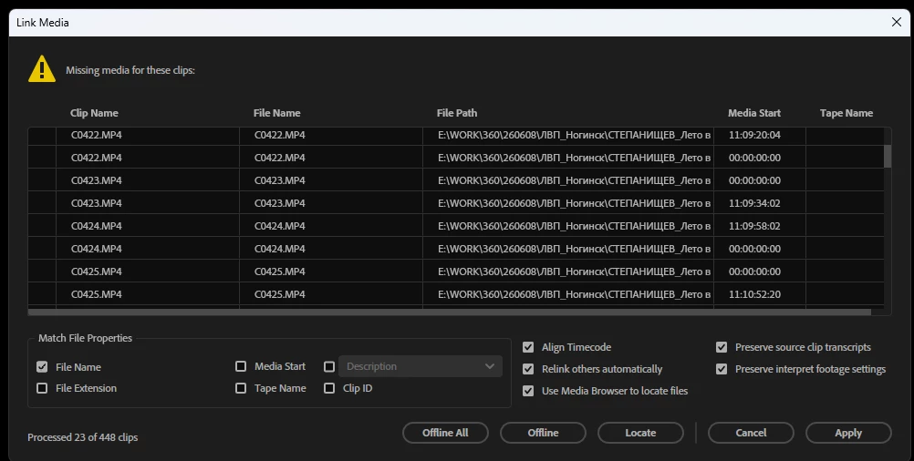The height and width of the screenshot is (461, 914).
Task: Click the clip list vertical scrollbar thumb
Action: click(x=888, y=156)
